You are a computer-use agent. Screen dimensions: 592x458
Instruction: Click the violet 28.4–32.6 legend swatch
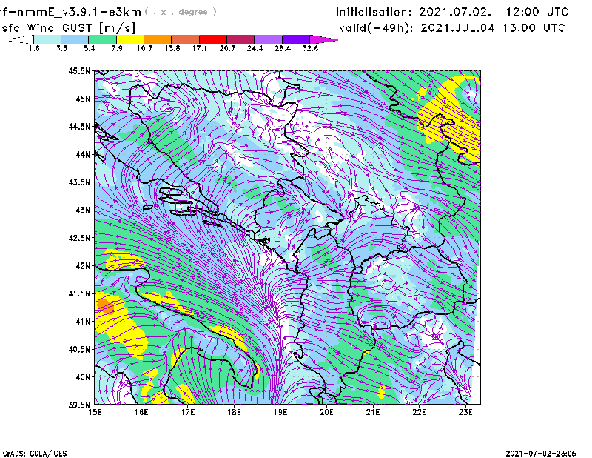pyautogui.click(x=296, y=39)
